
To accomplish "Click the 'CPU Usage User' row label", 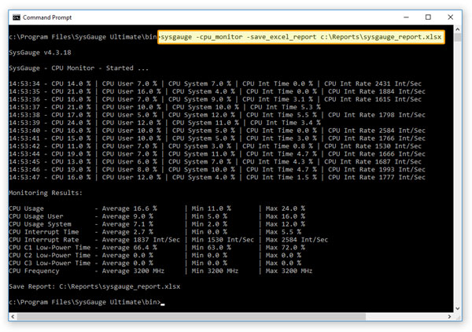I will pos(36,216).
